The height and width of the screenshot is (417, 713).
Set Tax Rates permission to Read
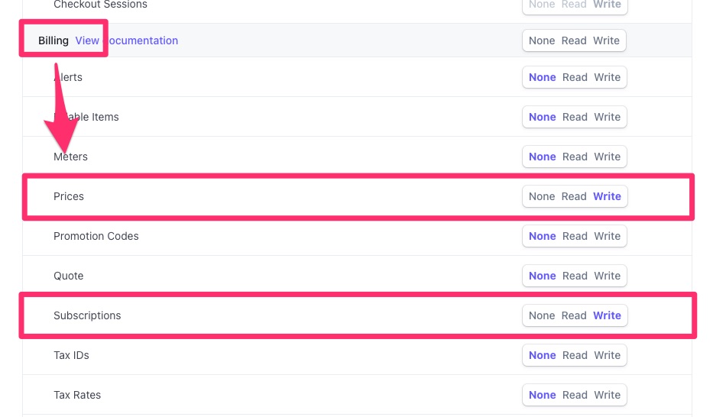pos(575,395)
